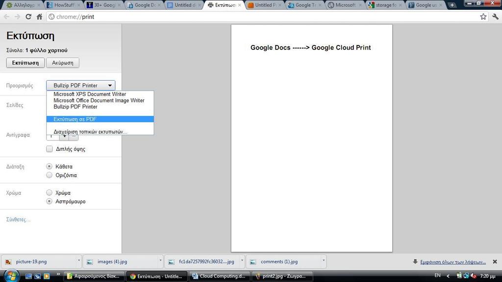Click fc1da7257992fc36032 jpg file icon
The image size is (502, 282).
tap(171, 261)
